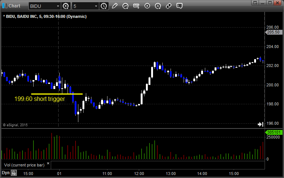Remove the Vol study with the X
The height and width of the screenshot is (178, 284).
point(48,163)
